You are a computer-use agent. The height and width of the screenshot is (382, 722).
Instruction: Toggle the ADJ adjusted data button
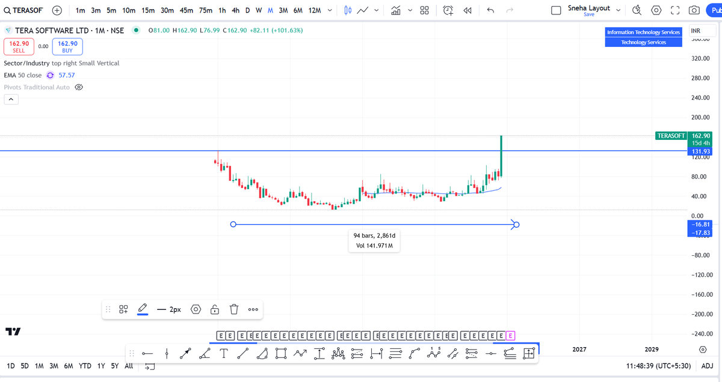707,366
